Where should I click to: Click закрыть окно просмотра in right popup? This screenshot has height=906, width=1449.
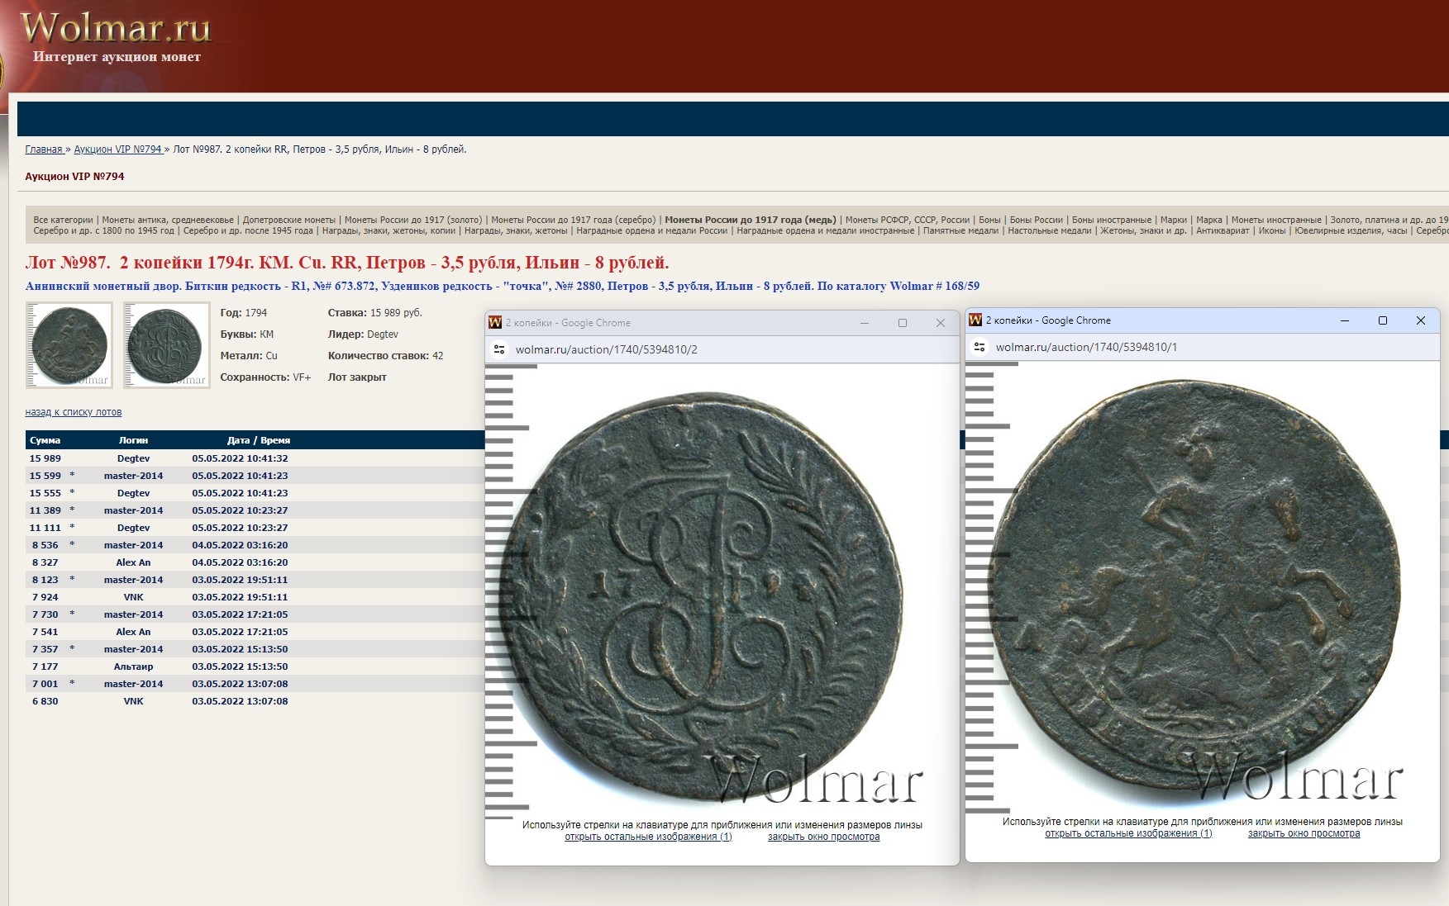tap(1304, 833)
